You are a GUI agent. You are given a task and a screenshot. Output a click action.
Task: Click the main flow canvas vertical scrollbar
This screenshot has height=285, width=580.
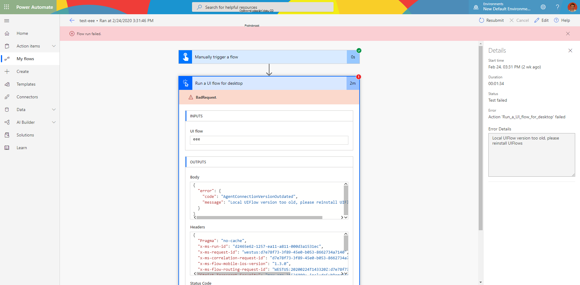coord(481,138)
